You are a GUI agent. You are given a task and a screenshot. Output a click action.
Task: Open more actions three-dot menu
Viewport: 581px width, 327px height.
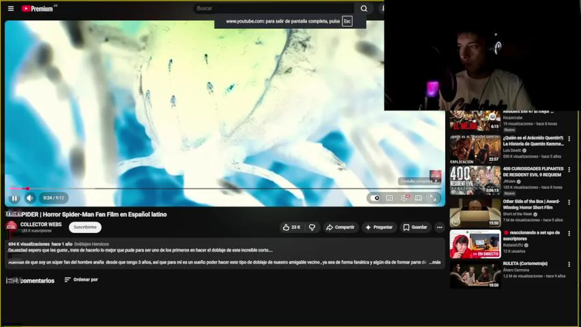point(439,227)
